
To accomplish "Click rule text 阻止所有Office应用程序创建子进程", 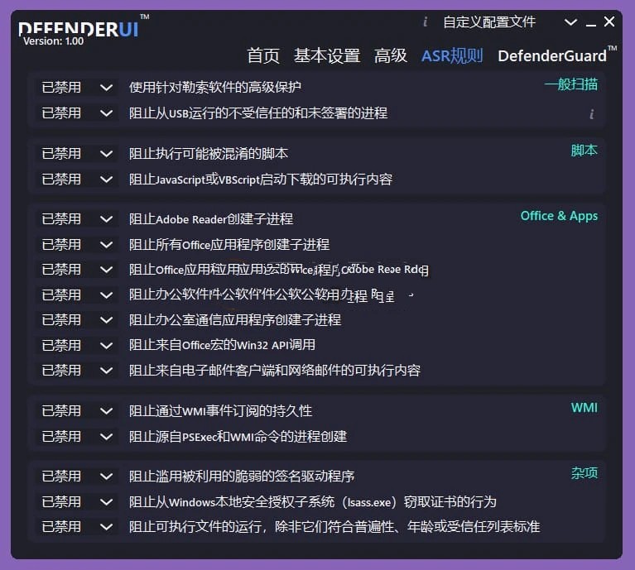I will pos(229,245).
